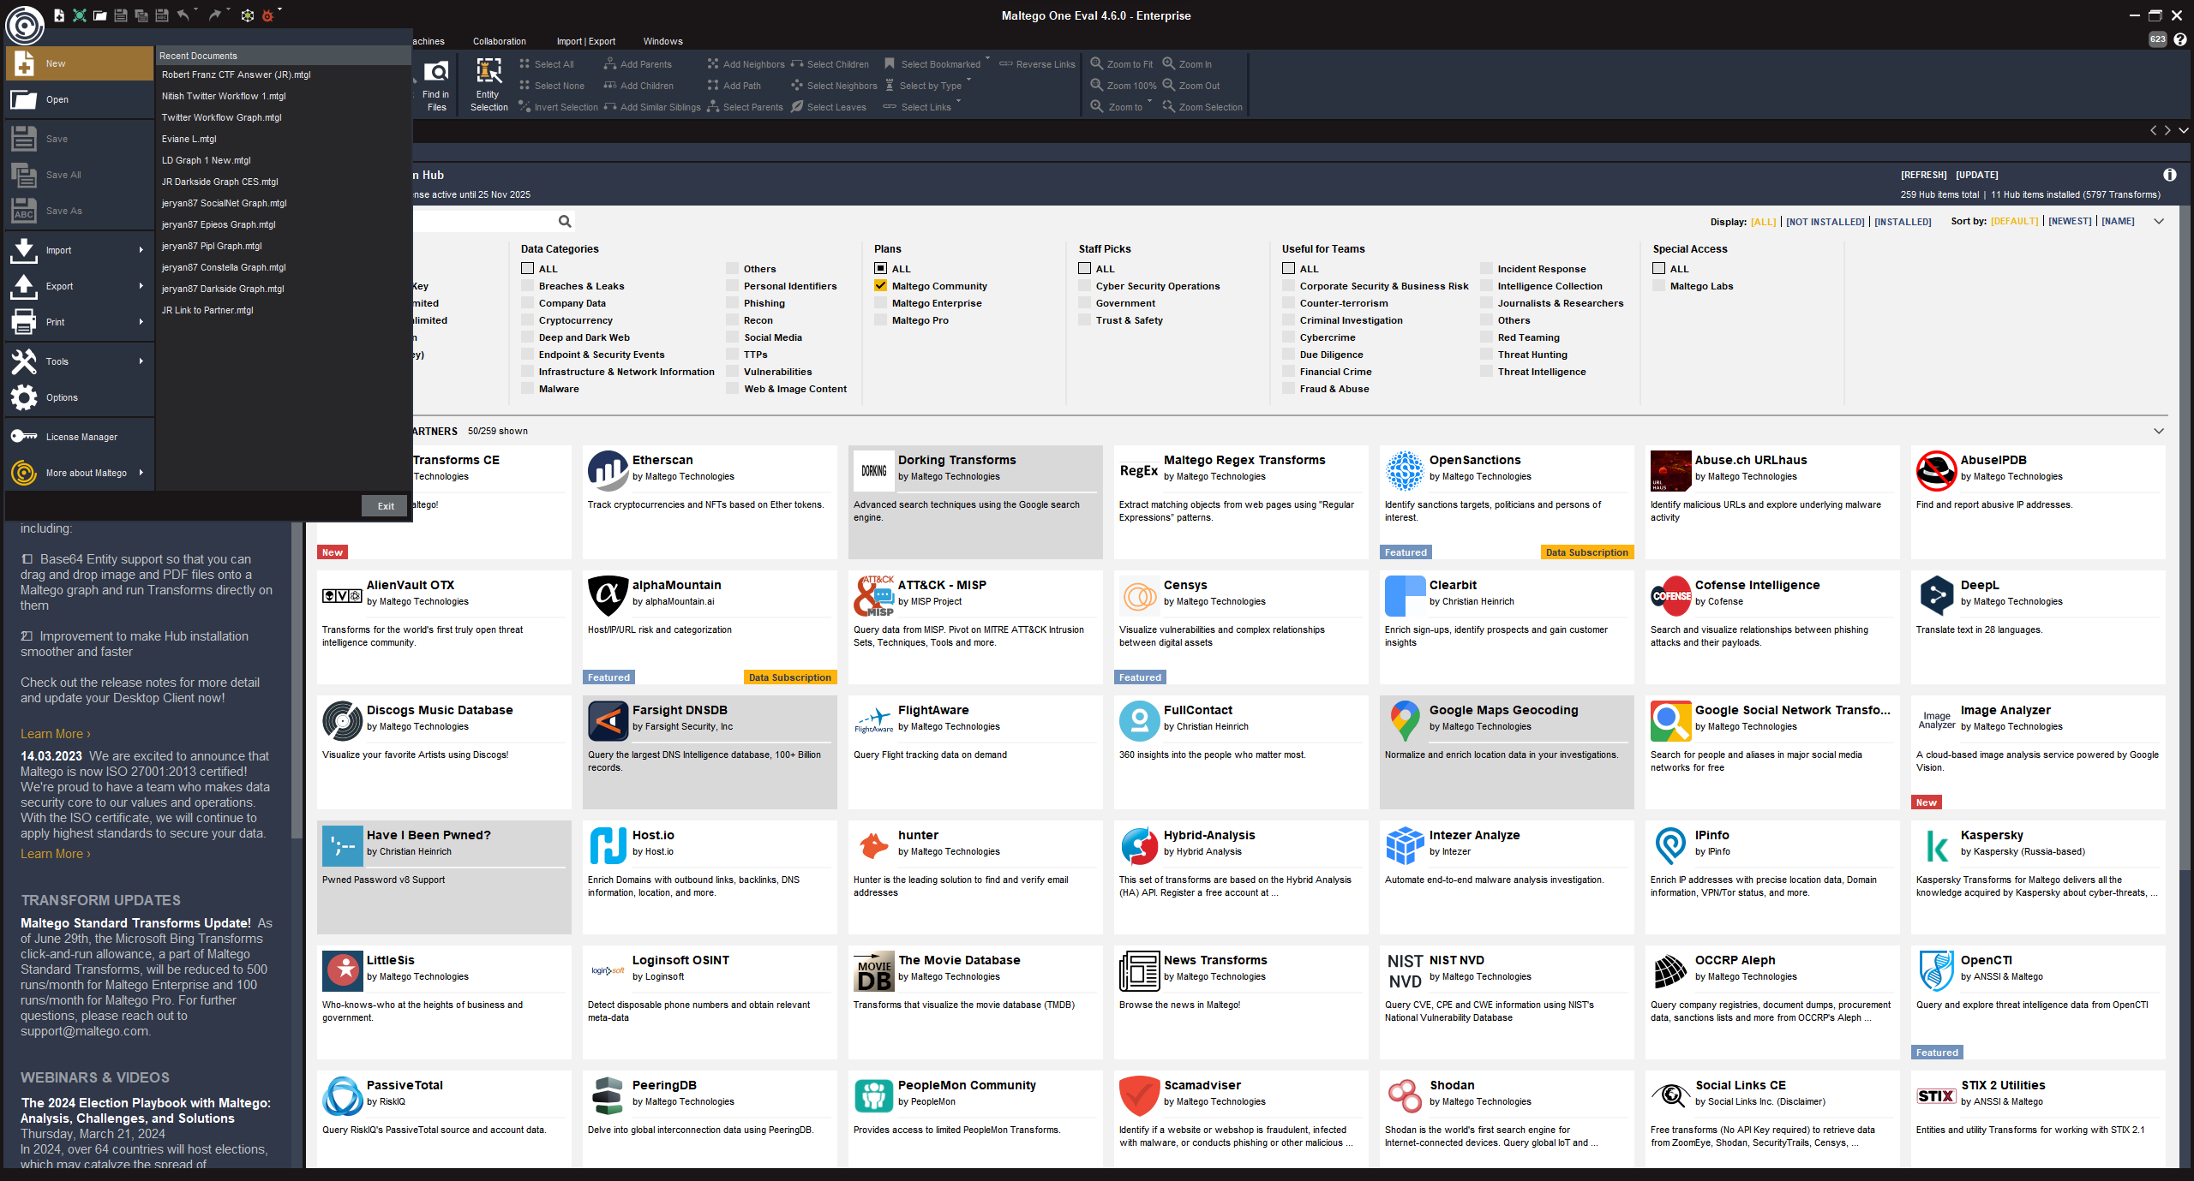Expand the Tools submenu arrow
Screen dimensions: 2194x1181
coord(141,361)
